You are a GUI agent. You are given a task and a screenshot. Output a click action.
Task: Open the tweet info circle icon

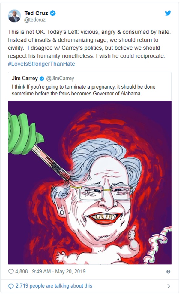pos(168,272)
